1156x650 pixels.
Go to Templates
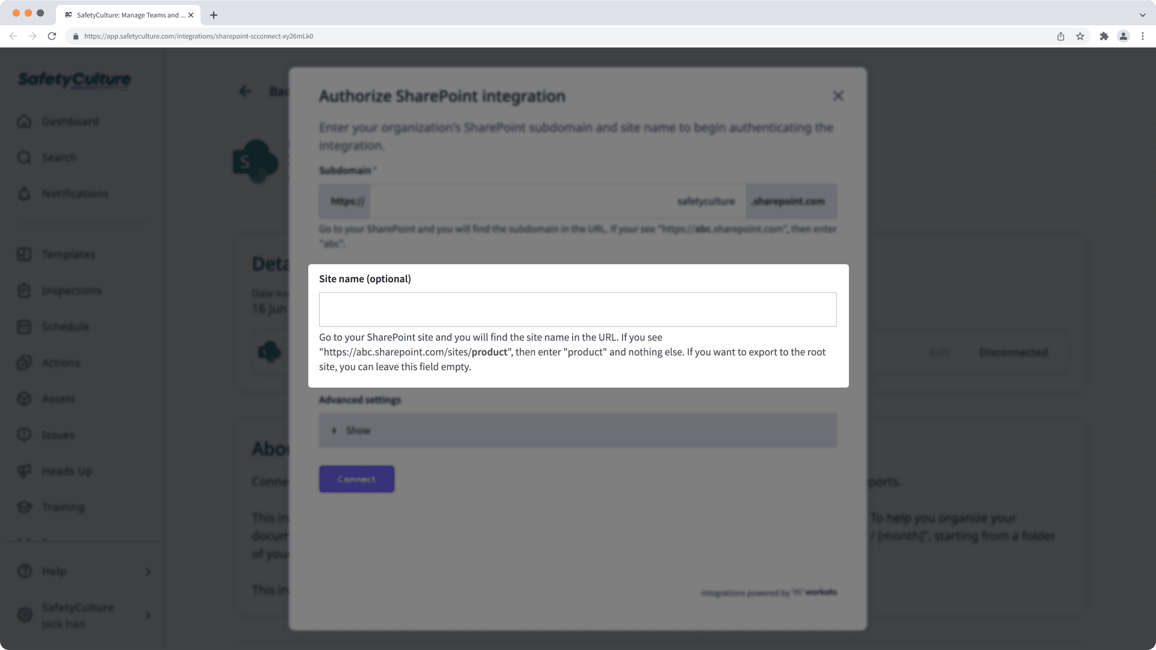point(67,254)
